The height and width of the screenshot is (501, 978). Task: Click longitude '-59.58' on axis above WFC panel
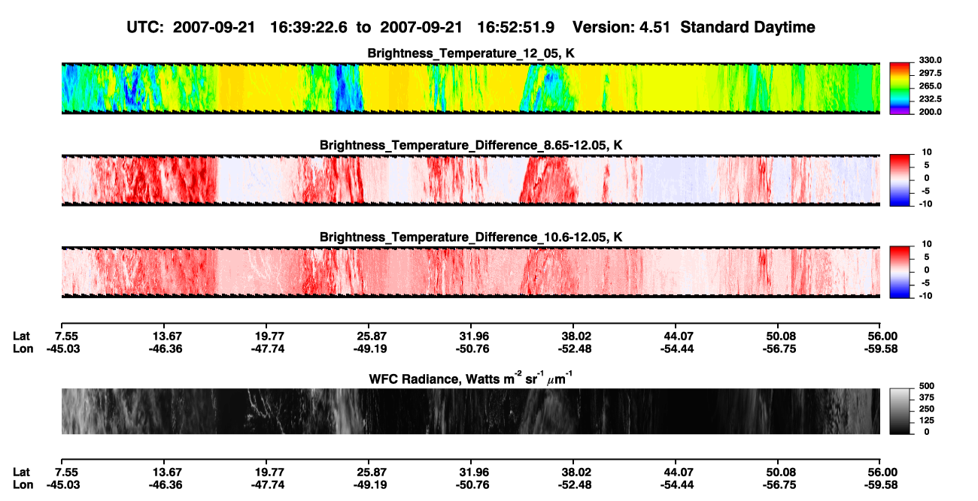(x=879, y=349)
